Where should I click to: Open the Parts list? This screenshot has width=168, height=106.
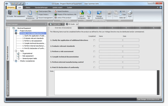point(89,15)
